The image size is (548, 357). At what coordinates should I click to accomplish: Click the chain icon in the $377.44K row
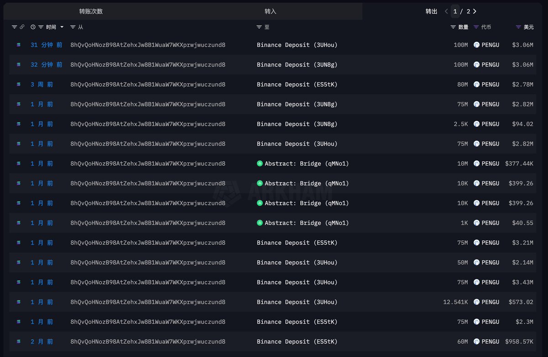[x=19, y=164]
